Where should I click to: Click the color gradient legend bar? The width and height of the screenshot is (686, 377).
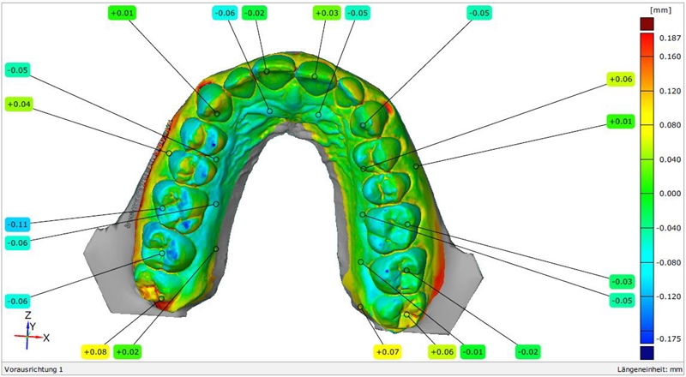click(x=647, y=188)
